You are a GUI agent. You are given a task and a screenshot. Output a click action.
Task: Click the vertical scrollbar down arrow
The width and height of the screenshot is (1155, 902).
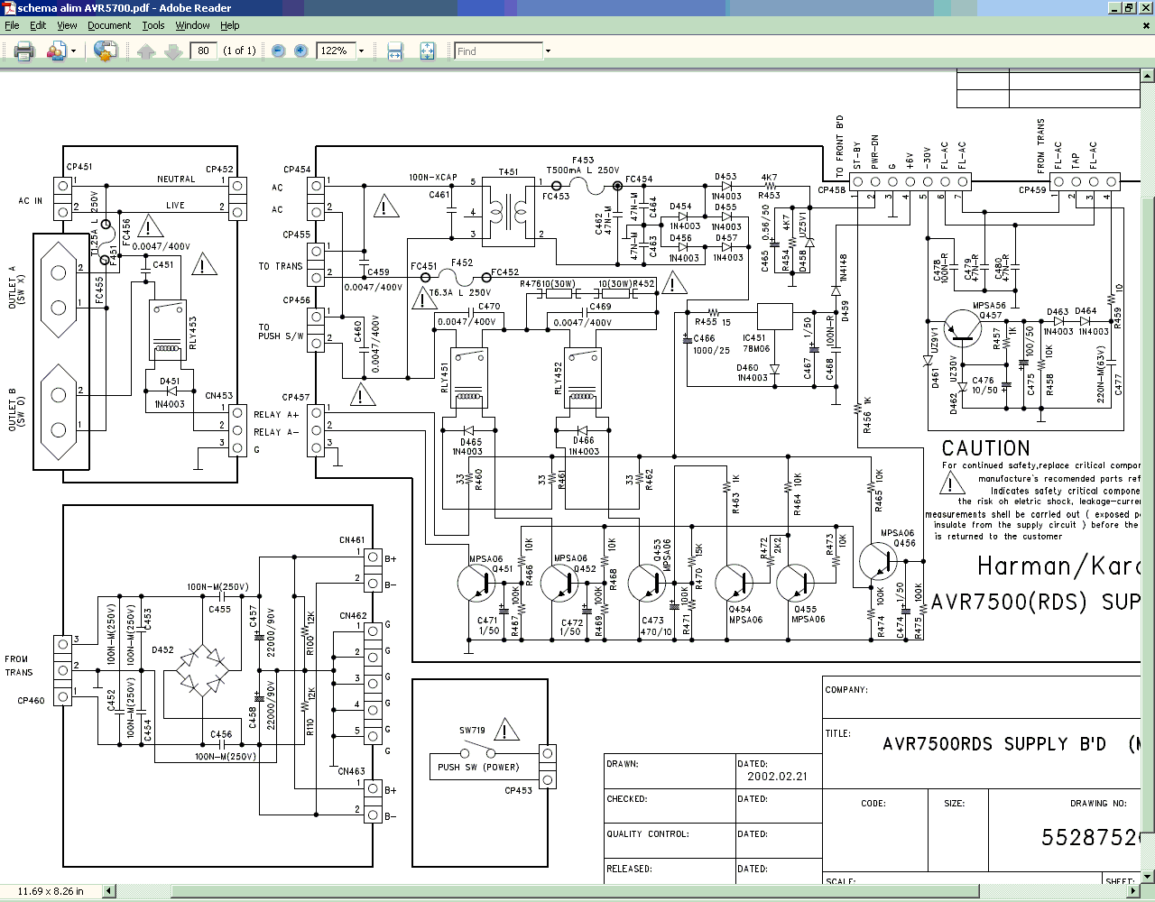pyautogui.click(x=1148, y=877)
